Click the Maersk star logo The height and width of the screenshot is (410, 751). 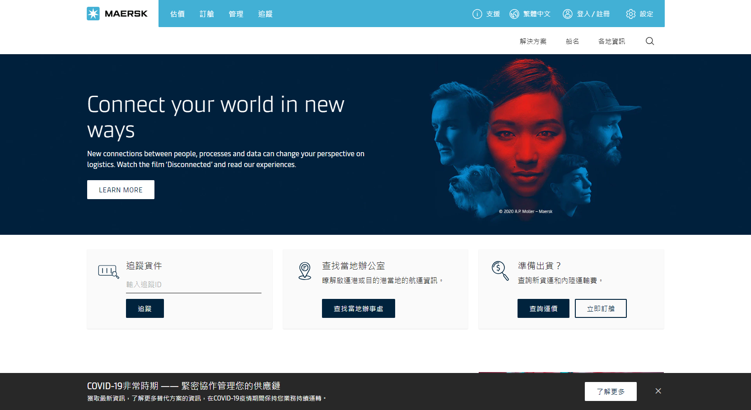[93, 14]
